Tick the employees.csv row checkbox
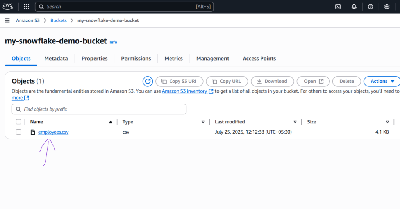This screenshot has width=400, height=209. click(x=19, y=132)
